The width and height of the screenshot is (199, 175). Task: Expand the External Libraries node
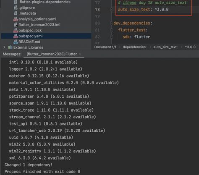coord(4,47)
